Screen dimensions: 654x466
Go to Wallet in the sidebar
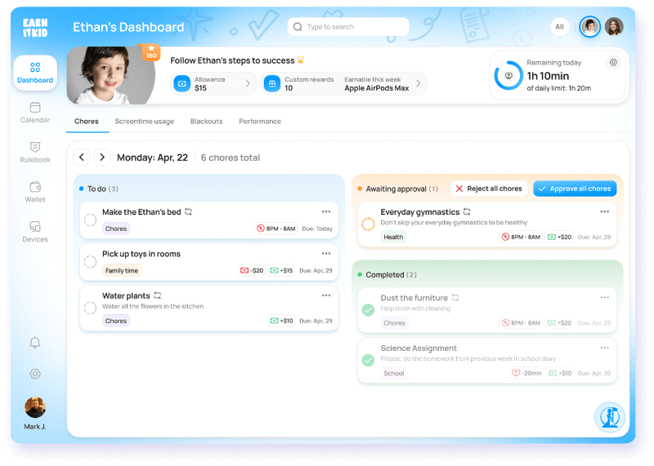pyautogui.click(x=35, y=191)
